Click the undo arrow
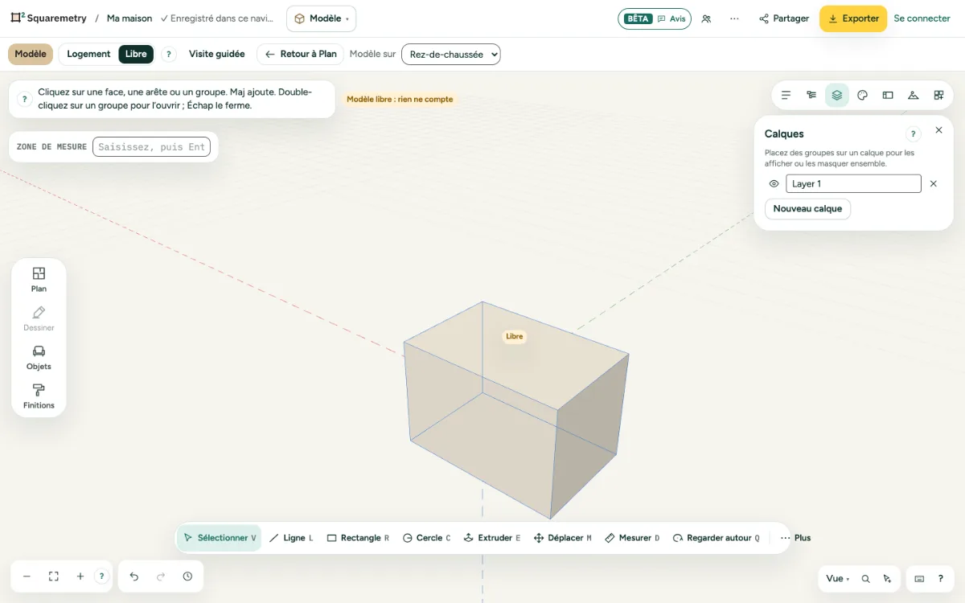 point(134,576)
